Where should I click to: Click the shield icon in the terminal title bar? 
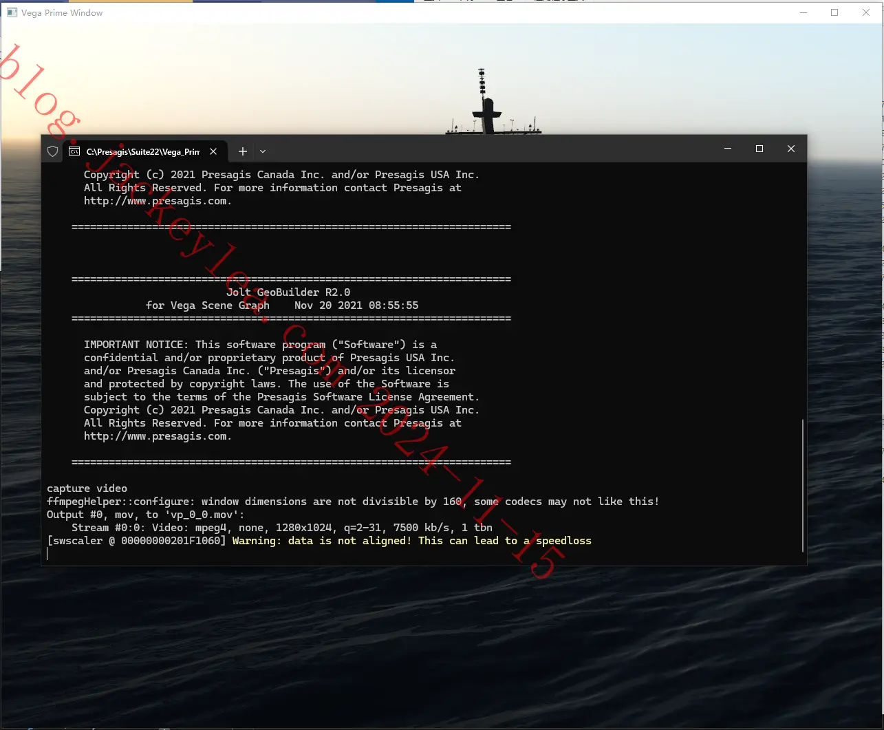coord(52,151)
